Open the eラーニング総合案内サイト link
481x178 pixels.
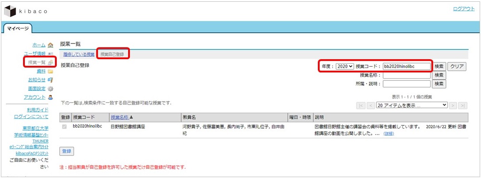28,147
